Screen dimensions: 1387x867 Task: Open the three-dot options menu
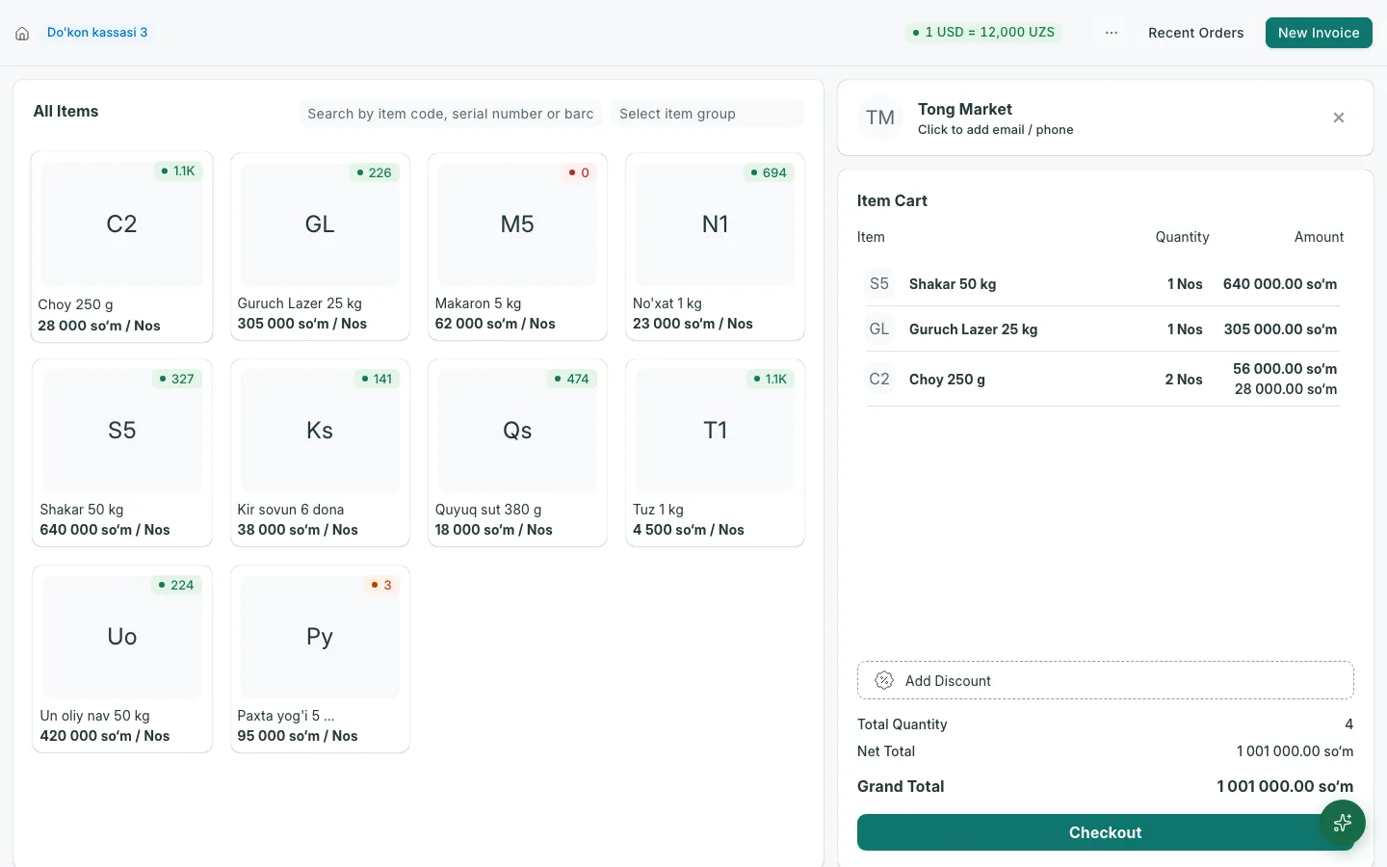(1112, 33)
